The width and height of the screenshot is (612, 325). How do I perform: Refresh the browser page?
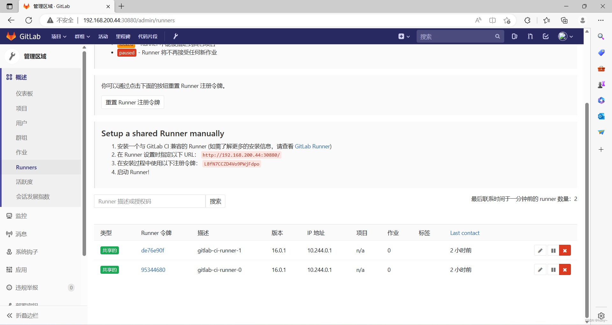tap(29, 20)
